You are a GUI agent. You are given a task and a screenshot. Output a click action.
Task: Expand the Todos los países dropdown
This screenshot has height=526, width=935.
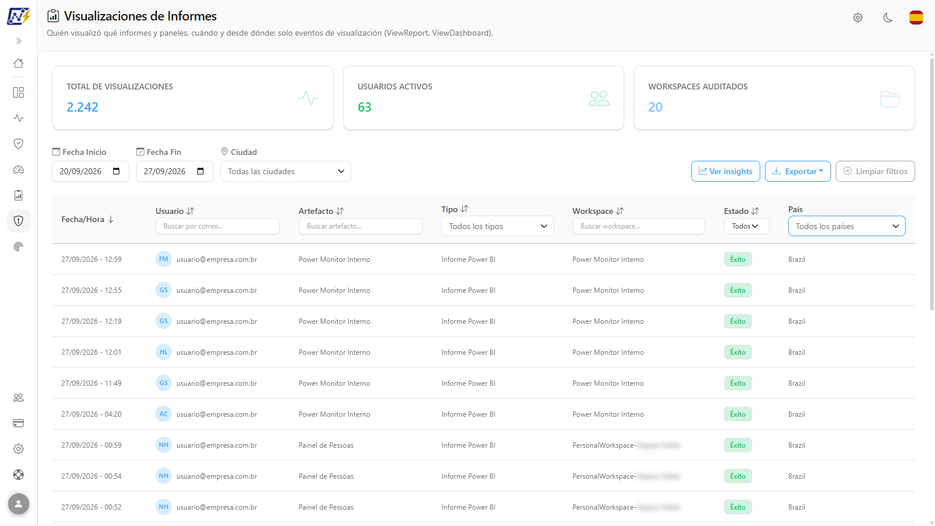847,226
